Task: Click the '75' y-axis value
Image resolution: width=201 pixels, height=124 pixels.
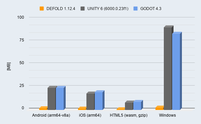Action: pos(22,40)
